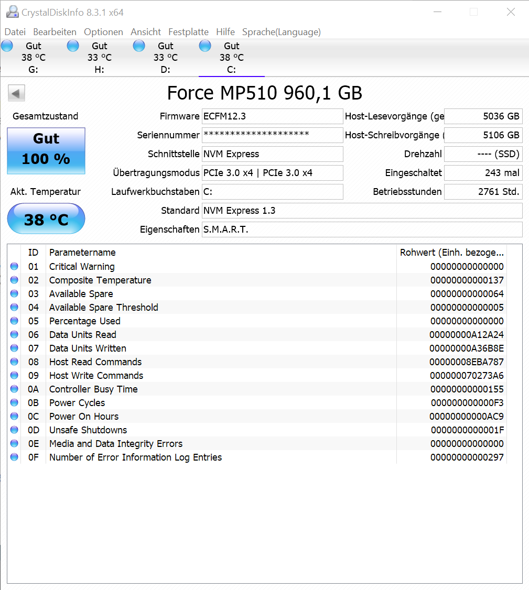Click status orb for Host Read Commands row
The image size is (529, 590).
pyautogui.click(x=14, y=362)
